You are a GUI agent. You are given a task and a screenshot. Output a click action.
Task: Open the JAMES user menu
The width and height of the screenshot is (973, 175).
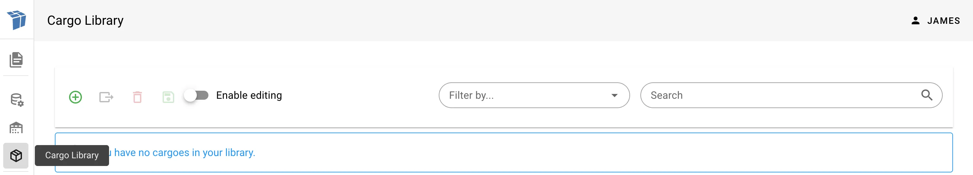pos(943,21)
